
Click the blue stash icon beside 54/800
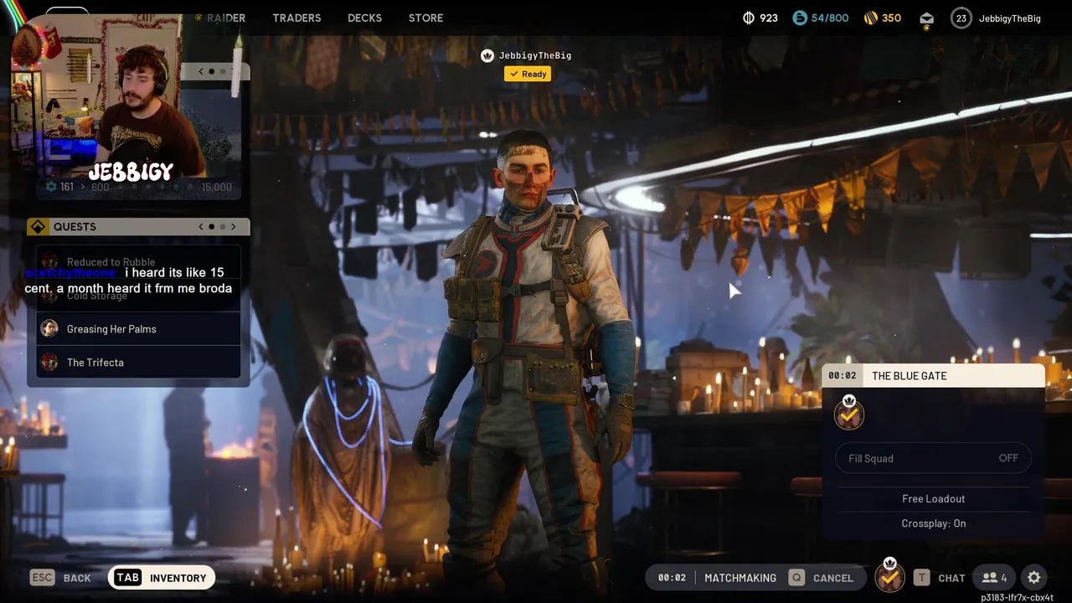point(800,18)
